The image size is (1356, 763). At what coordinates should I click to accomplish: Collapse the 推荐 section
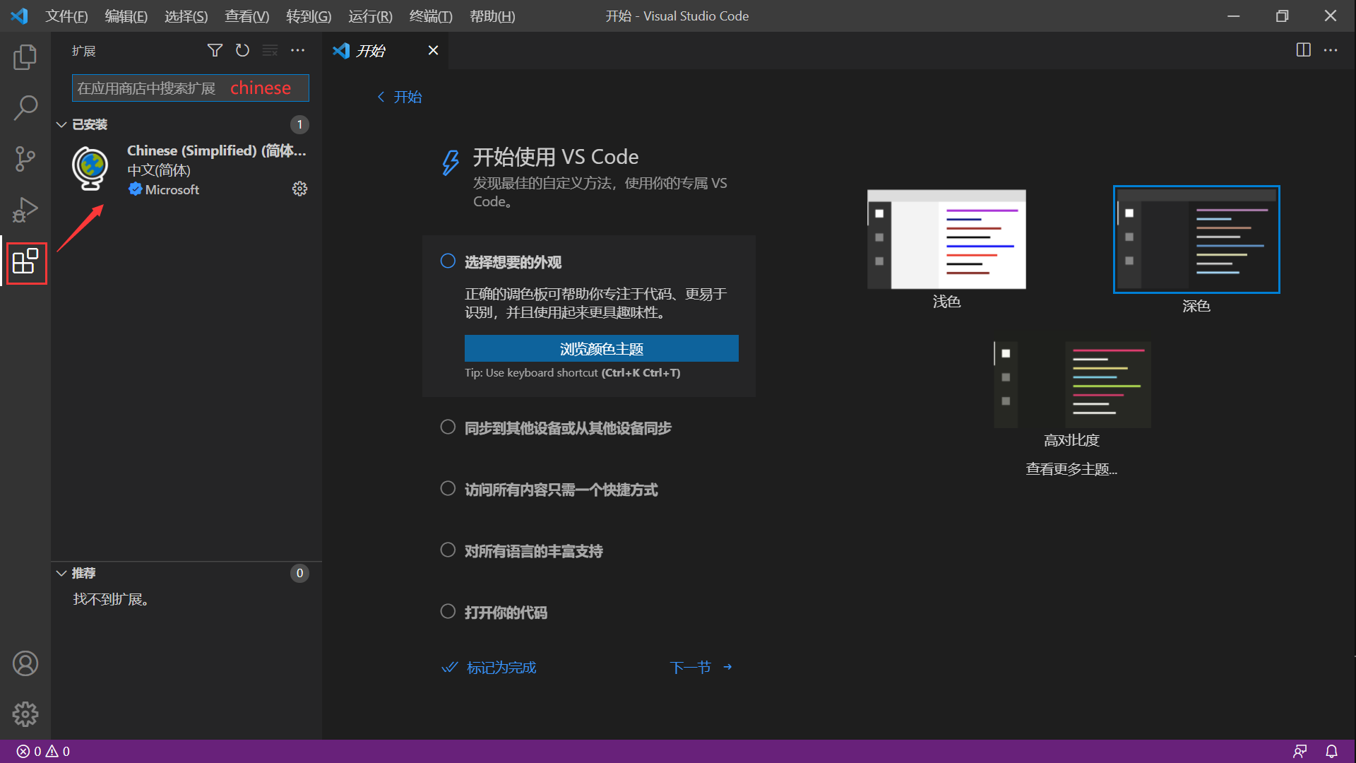[62, 573]
